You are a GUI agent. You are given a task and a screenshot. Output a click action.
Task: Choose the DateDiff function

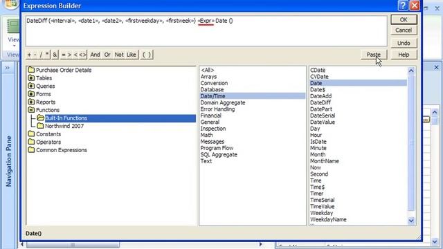[320, 102]
